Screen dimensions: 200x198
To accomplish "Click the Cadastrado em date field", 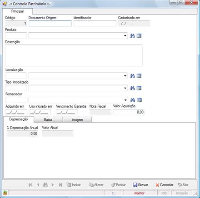I will (134, 24).
